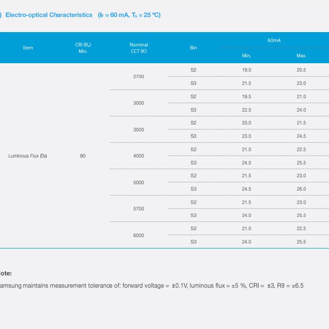329x329 pixels.
Task: Click the Min value '24.0' for 6500 K S3
Action: point(247,242)
